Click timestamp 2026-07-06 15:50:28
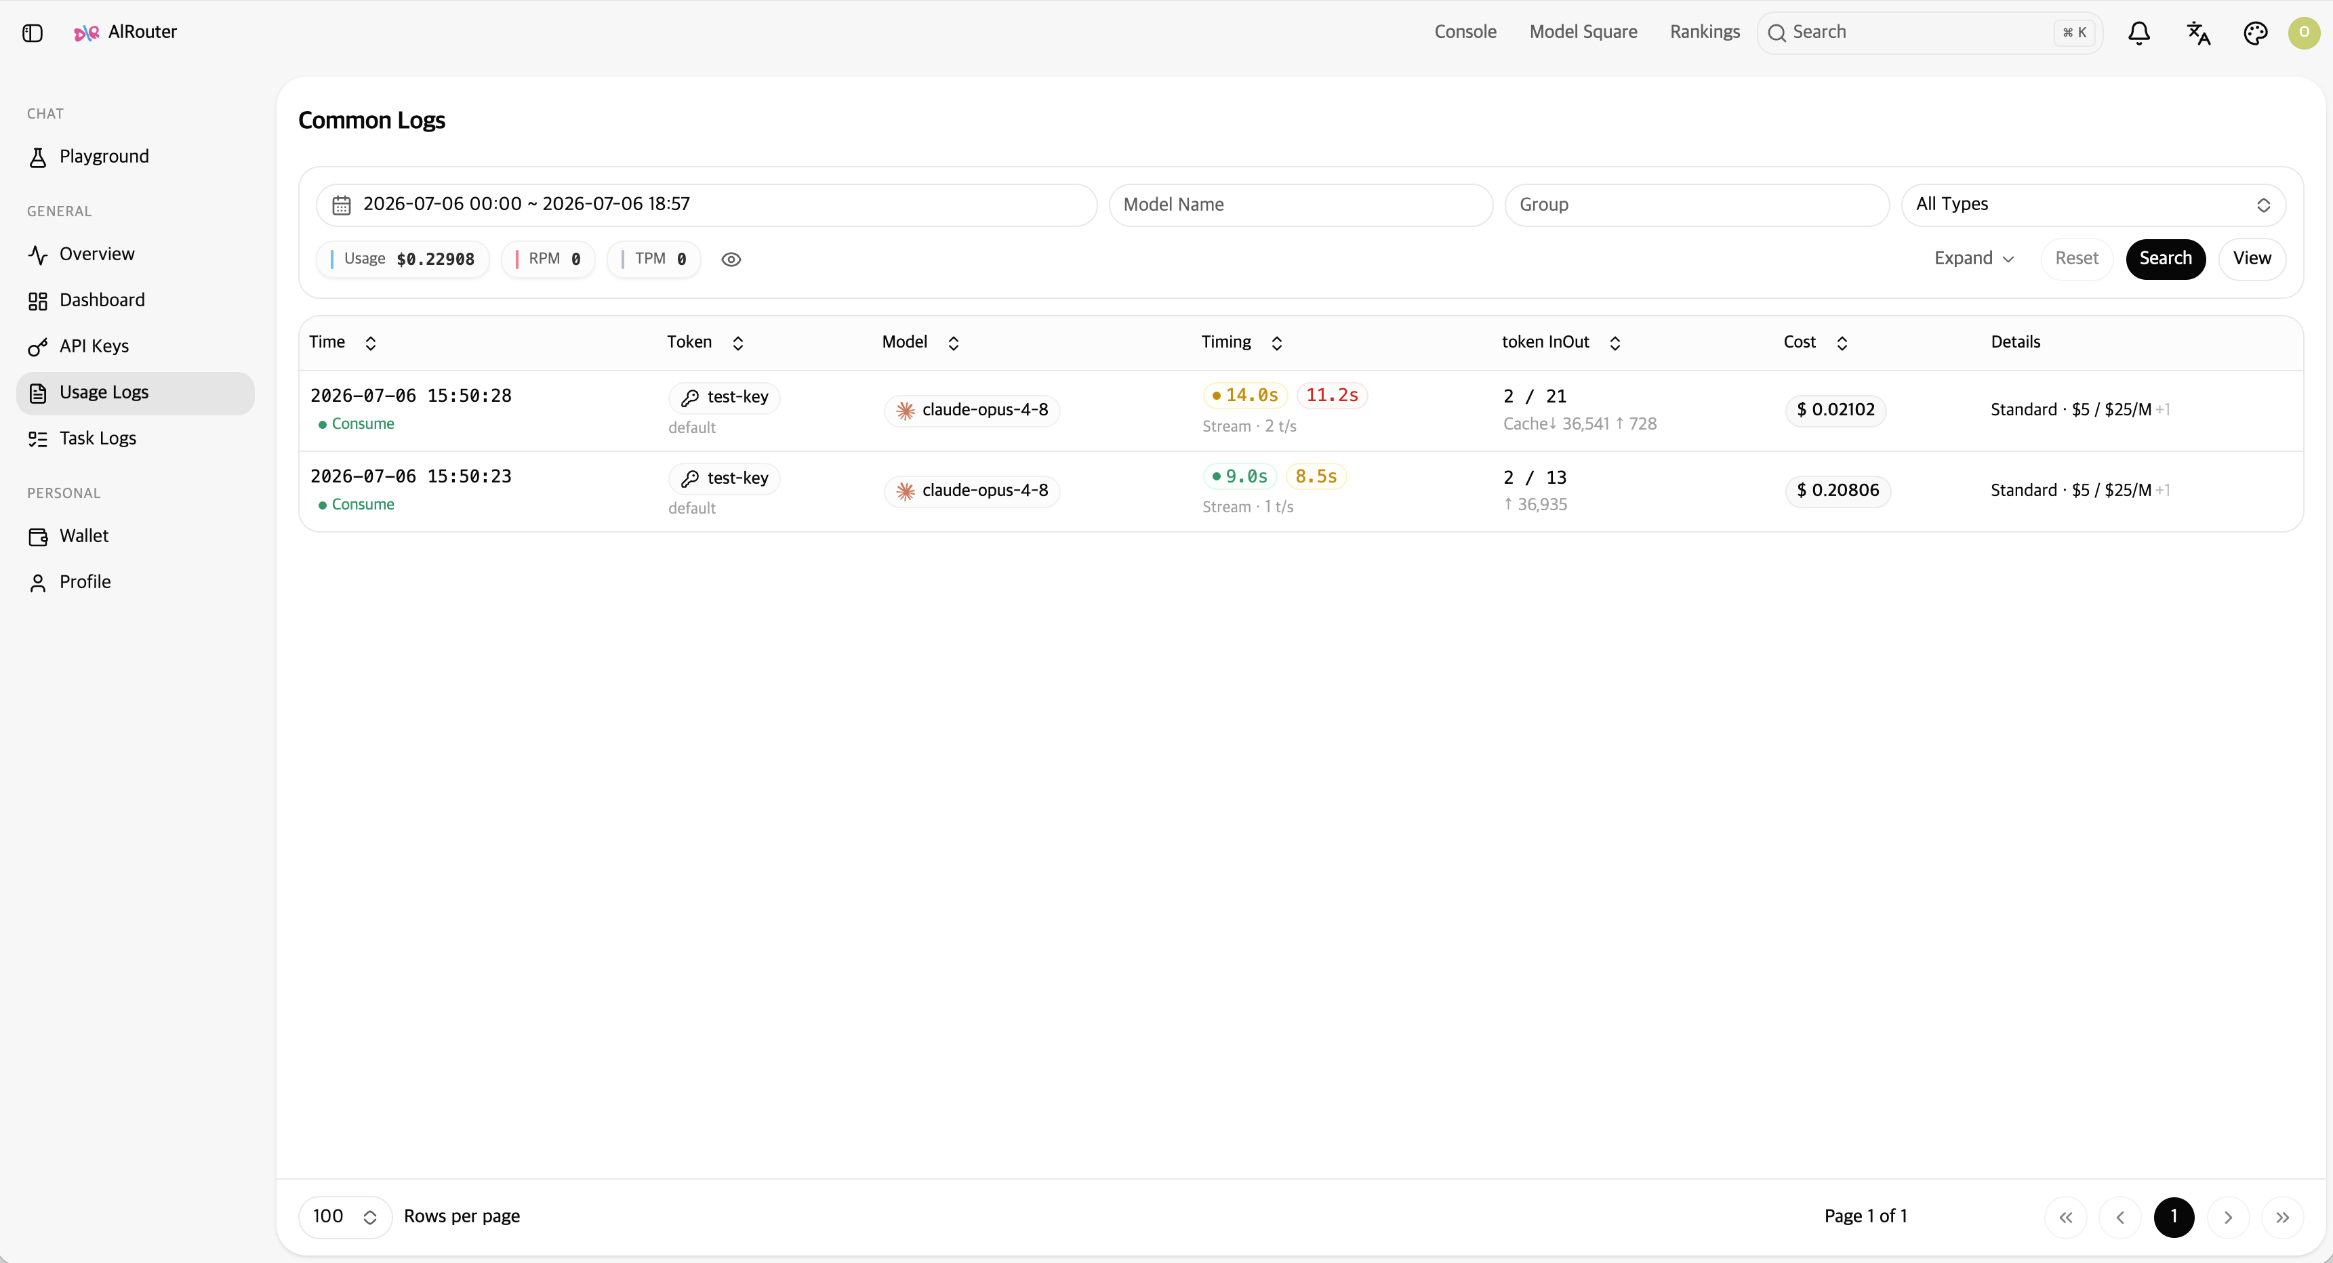The height and width of the screenshot is (1263, 2333). (411, 396)
